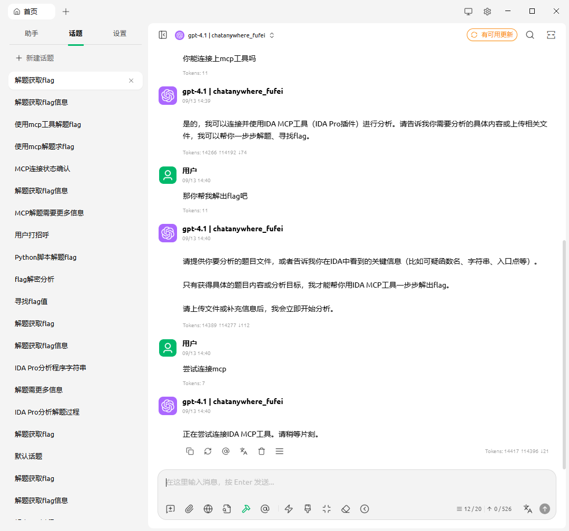Viewport: 569px width, 531px height.
Task: Open topic 寻找flag值
Action: (75, 302)
